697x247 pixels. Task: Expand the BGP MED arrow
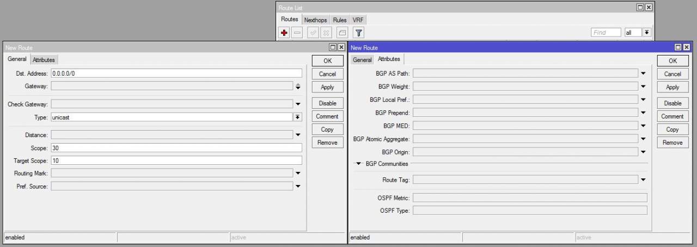pos(643,126)
